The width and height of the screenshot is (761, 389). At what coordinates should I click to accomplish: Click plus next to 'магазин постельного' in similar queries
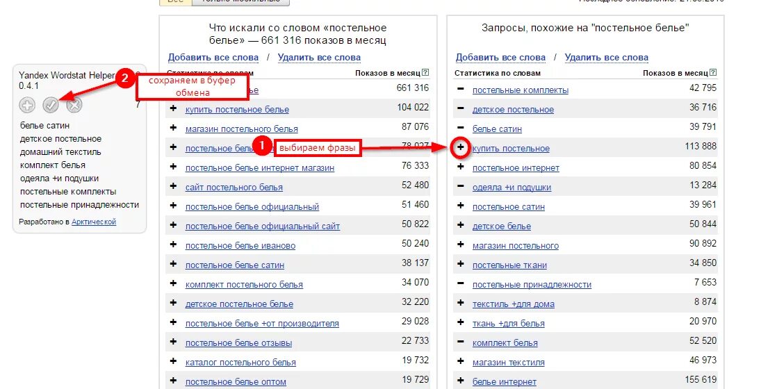(461, 244)
